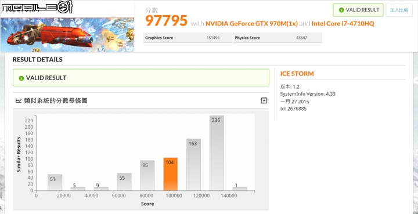Image resolution: width=418 pixels, height=214 pixels.
Task: Click the line chart icon beside 類似系統
Action: (19, 100)
